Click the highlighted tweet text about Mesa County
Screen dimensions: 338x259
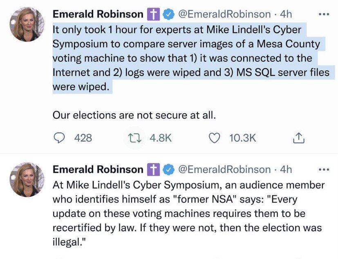[184, 58]
